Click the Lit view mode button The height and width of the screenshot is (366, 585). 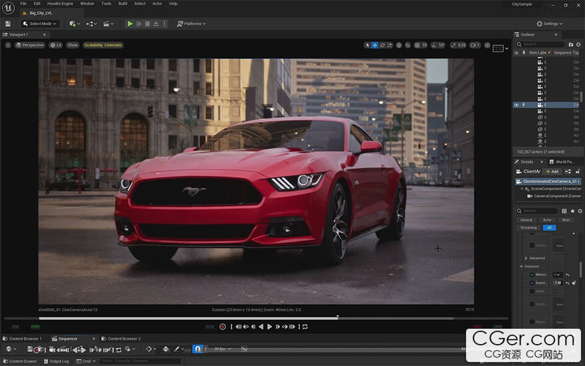coord(56,45)
